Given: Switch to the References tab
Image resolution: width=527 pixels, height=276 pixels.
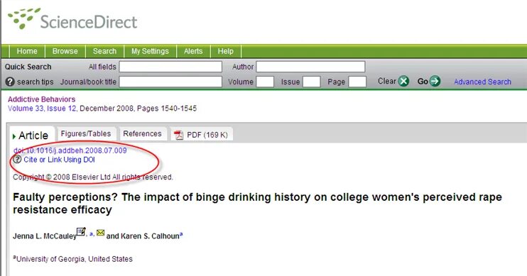Looking at the screenshot, I should pyautogui.click(x=142, y=133).
